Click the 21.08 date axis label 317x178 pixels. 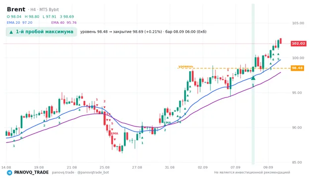click(x=72, y=167)
